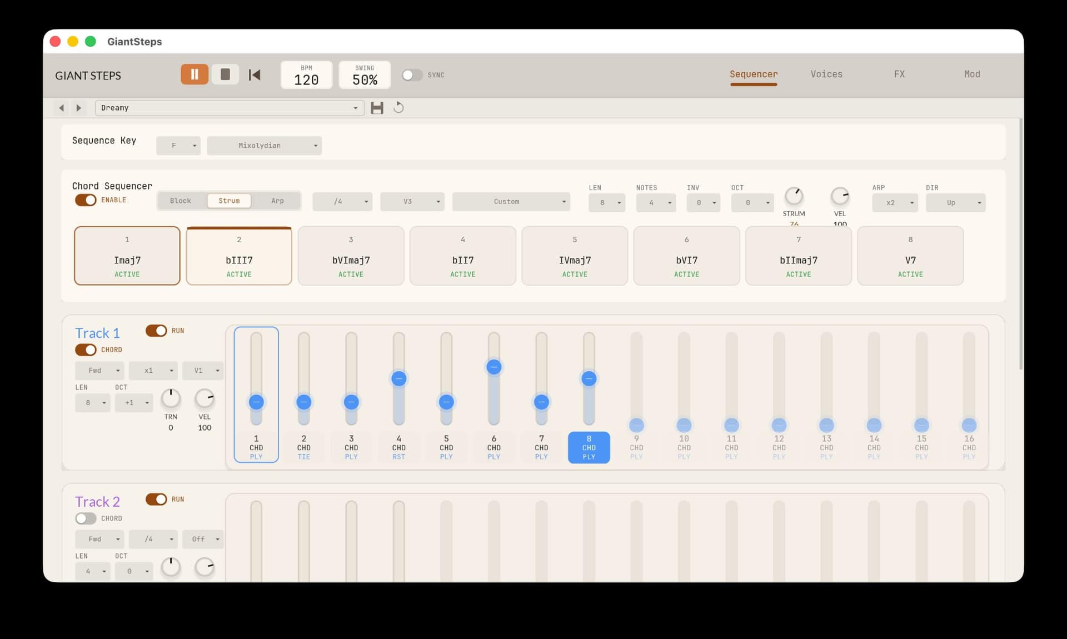
Task: Open the FX tab
Action: pos(899,74)
